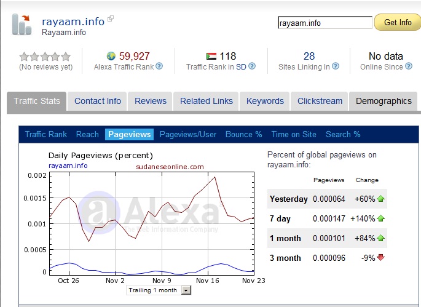Image resolution: width=421 pixels, height=307 pixels.
Task: Select the Pageviews chart view
Action: coord(130,134)
